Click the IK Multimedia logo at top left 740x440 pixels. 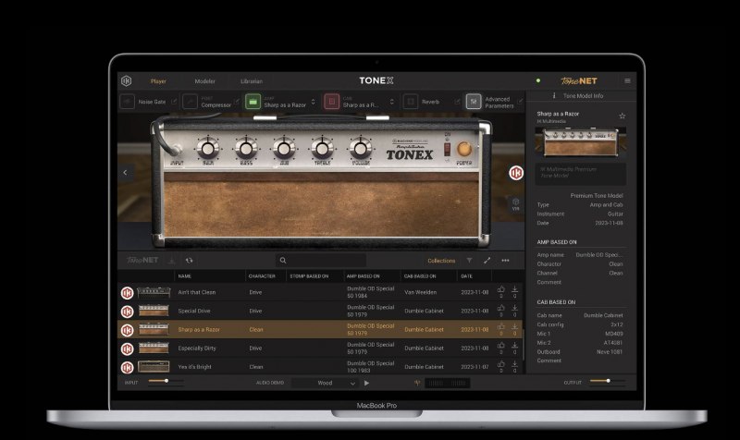[x=127, y=81]
